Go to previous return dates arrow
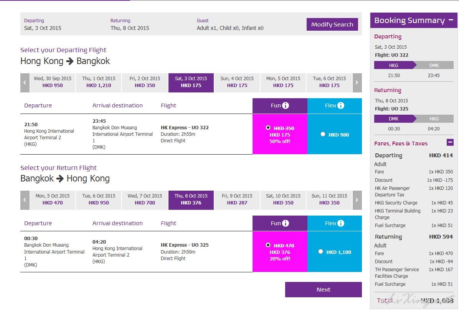Screen dimensions: 459x313 25,200
